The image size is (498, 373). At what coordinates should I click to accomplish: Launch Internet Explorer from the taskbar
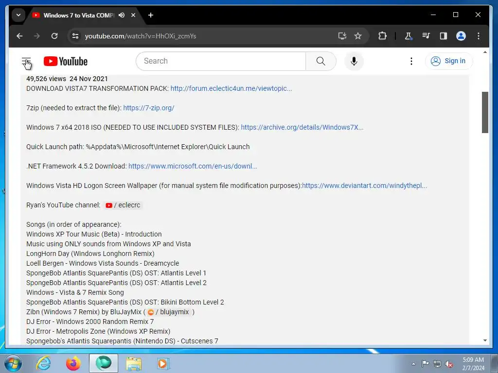coord(43,363)
